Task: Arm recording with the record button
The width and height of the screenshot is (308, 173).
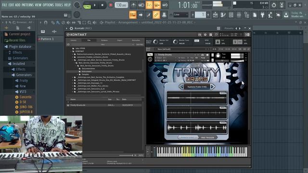Action: [x=110, y=5]
